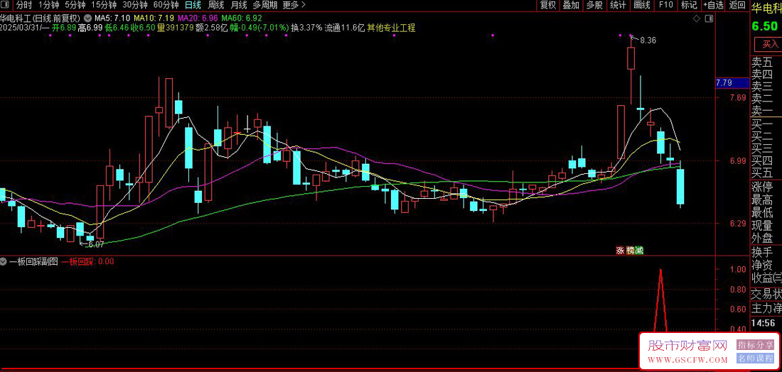
Task: Toggle 复权 price adjustment
Action: (x=548, y=5)
